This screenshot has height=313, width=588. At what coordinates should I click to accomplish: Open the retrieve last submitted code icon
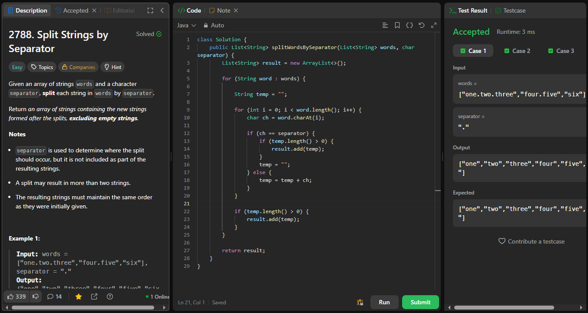click(x=385, y=25)
